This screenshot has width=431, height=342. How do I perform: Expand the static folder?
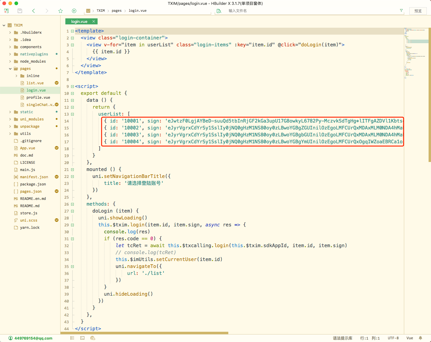(10, 112)
